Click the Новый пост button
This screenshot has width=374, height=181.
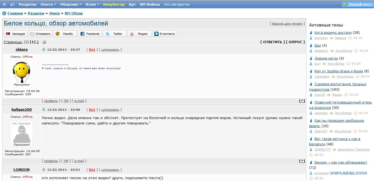point(358,4)
